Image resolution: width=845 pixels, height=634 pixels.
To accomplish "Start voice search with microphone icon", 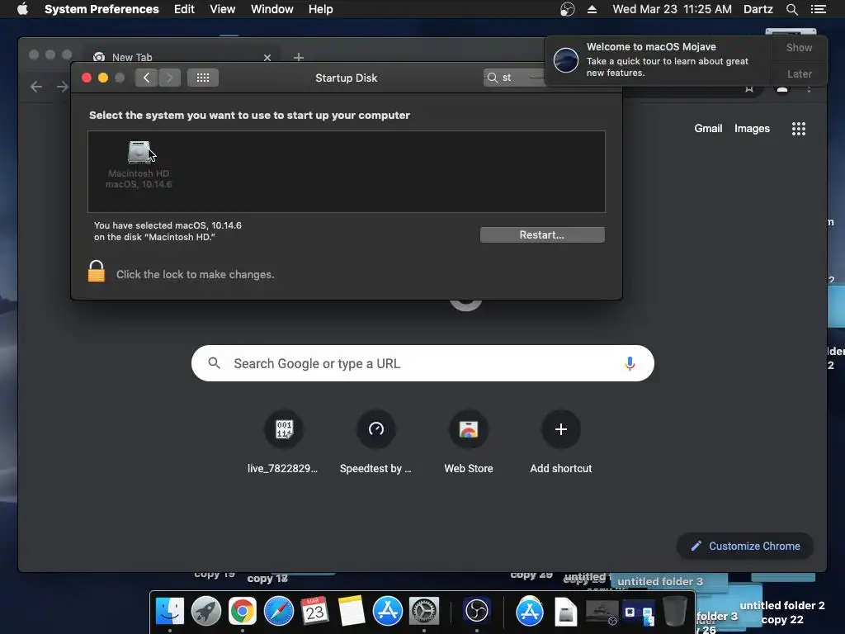I will [629, 363].
